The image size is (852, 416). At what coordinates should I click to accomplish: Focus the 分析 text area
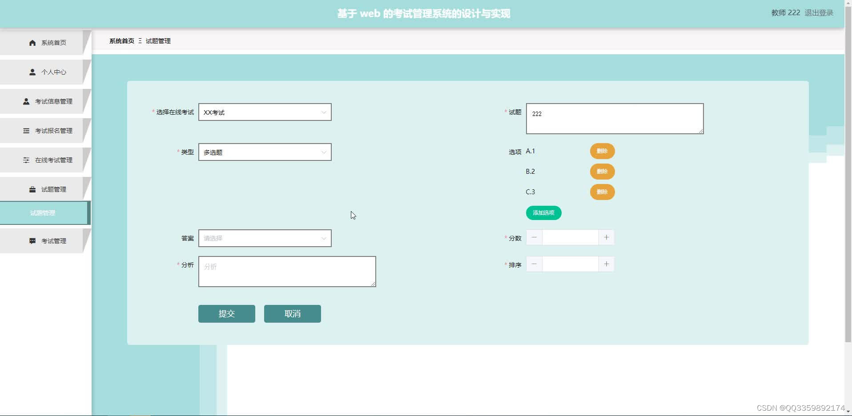287,272
